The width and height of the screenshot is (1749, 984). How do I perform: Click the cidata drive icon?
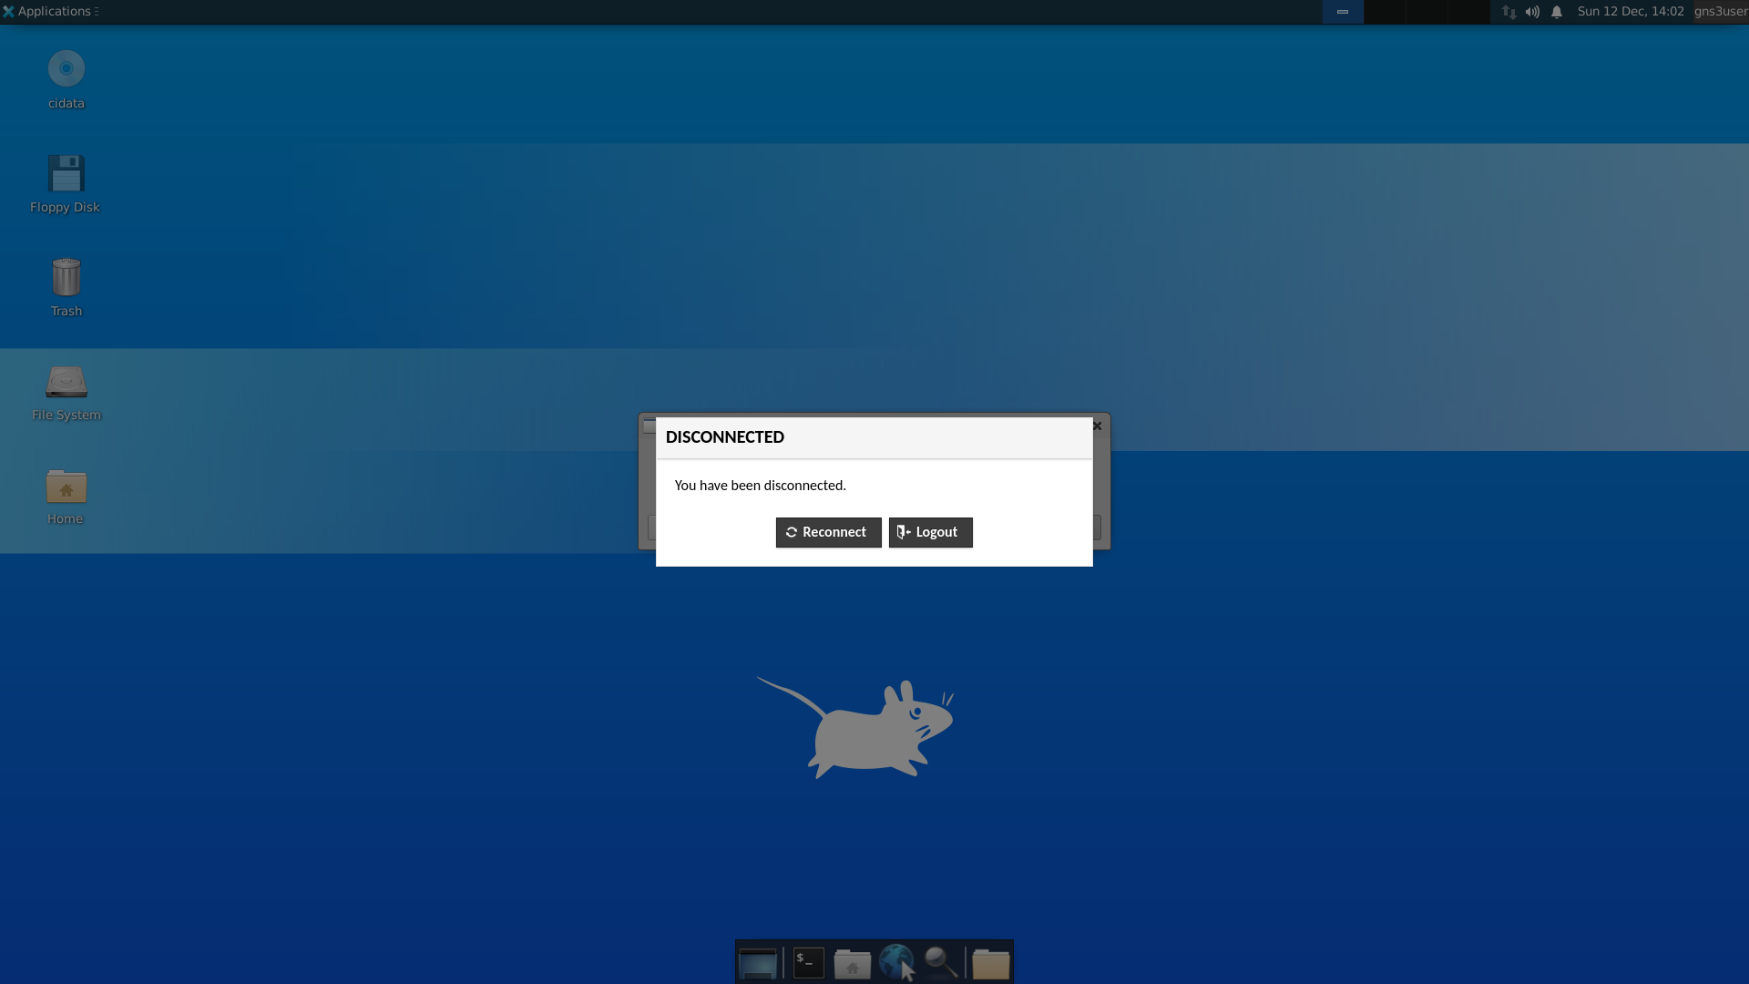click(x=65, y=67)
